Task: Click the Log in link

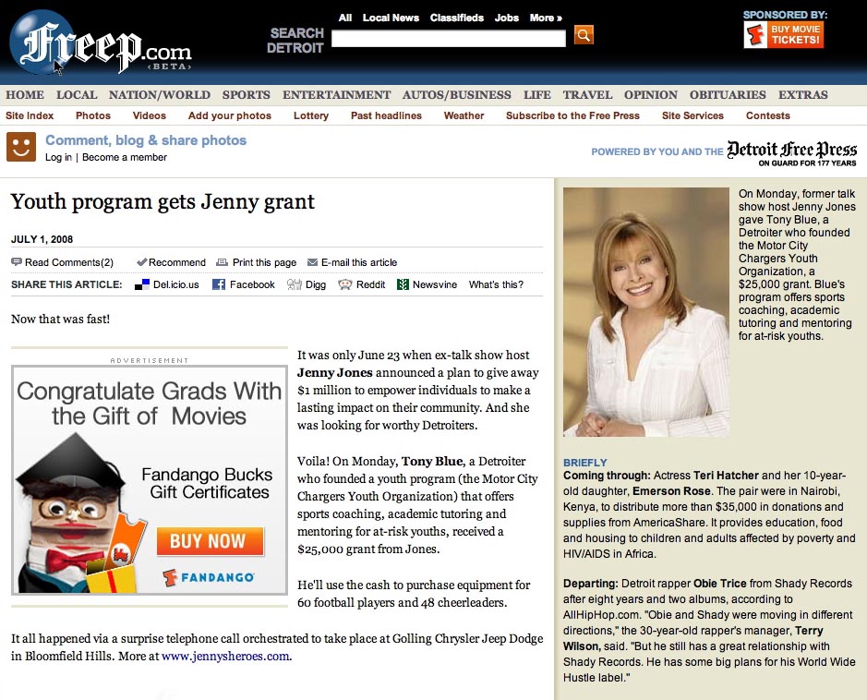Action: [x=58, y=157]
